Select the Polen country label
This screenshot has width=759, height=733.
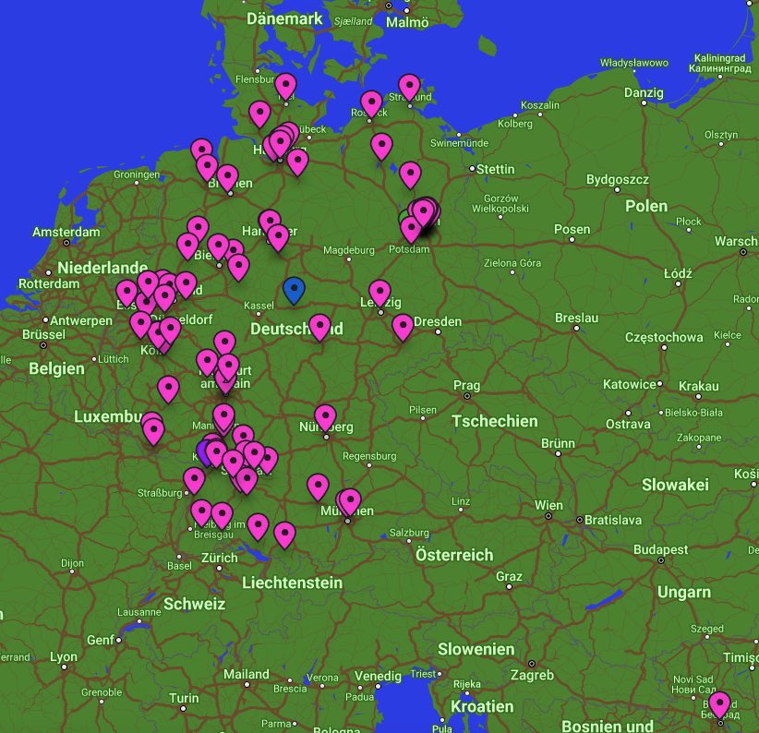(646, 206)
